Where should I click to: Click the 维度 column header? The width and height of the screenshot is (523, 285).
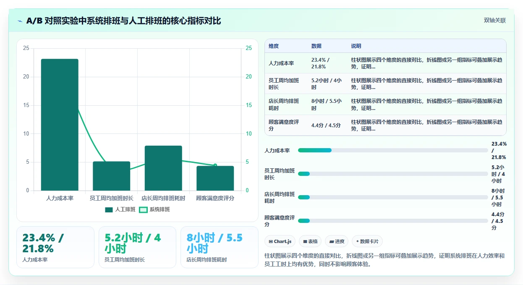click(274, 46)
